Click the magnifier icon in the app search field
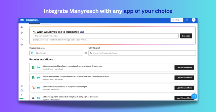The image size is (216, 112). pyautogui.click(x=91, y=53)
